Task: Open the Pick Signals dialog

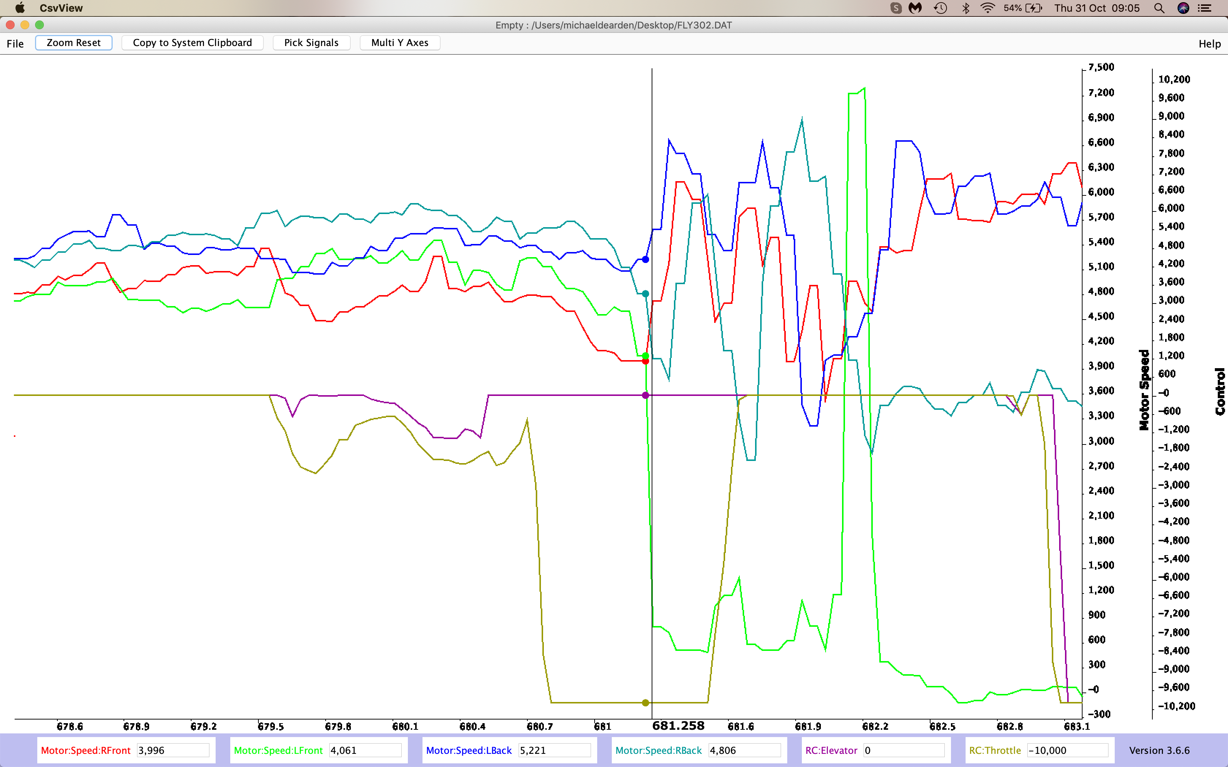Action: (x=311, y=43)
